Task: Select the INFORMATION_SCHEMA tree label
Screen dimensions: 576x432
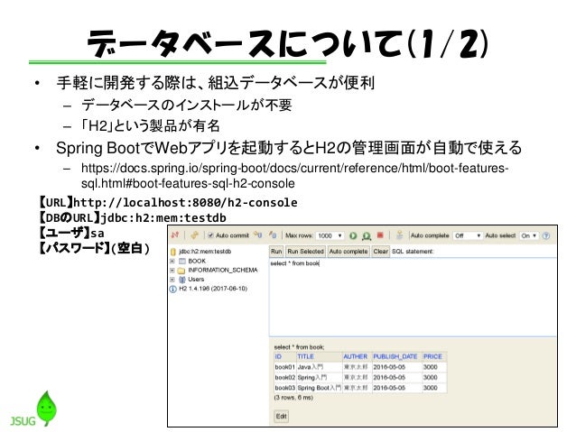Action: pyautogui.click(x=223, y=271)
